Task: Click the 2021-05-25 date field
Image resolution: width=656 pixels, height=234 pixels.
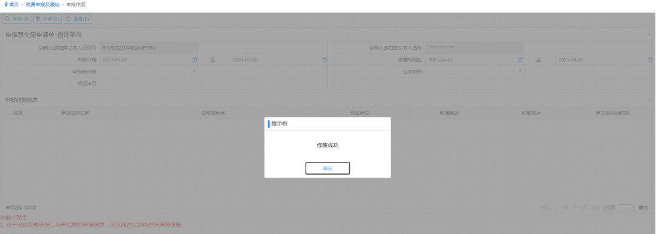Action: [279, 60]
